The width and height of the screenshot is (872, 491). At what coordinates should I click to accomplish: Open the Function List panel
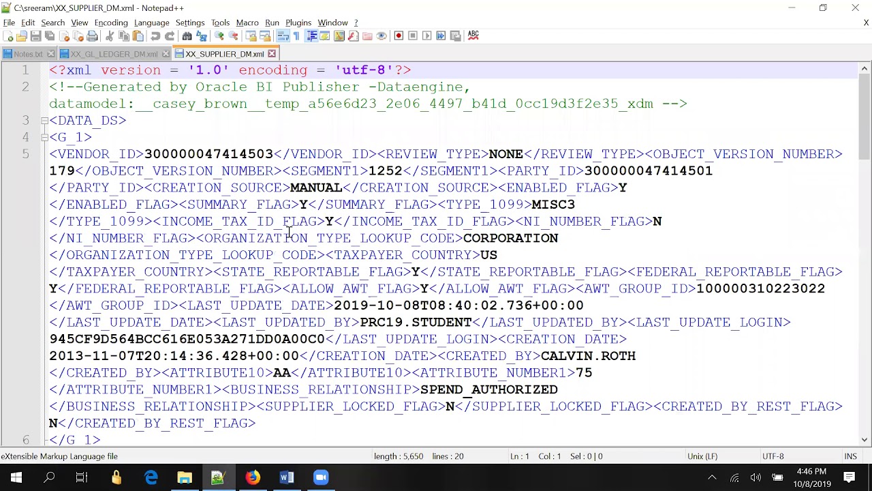click(x=353, y=35)
